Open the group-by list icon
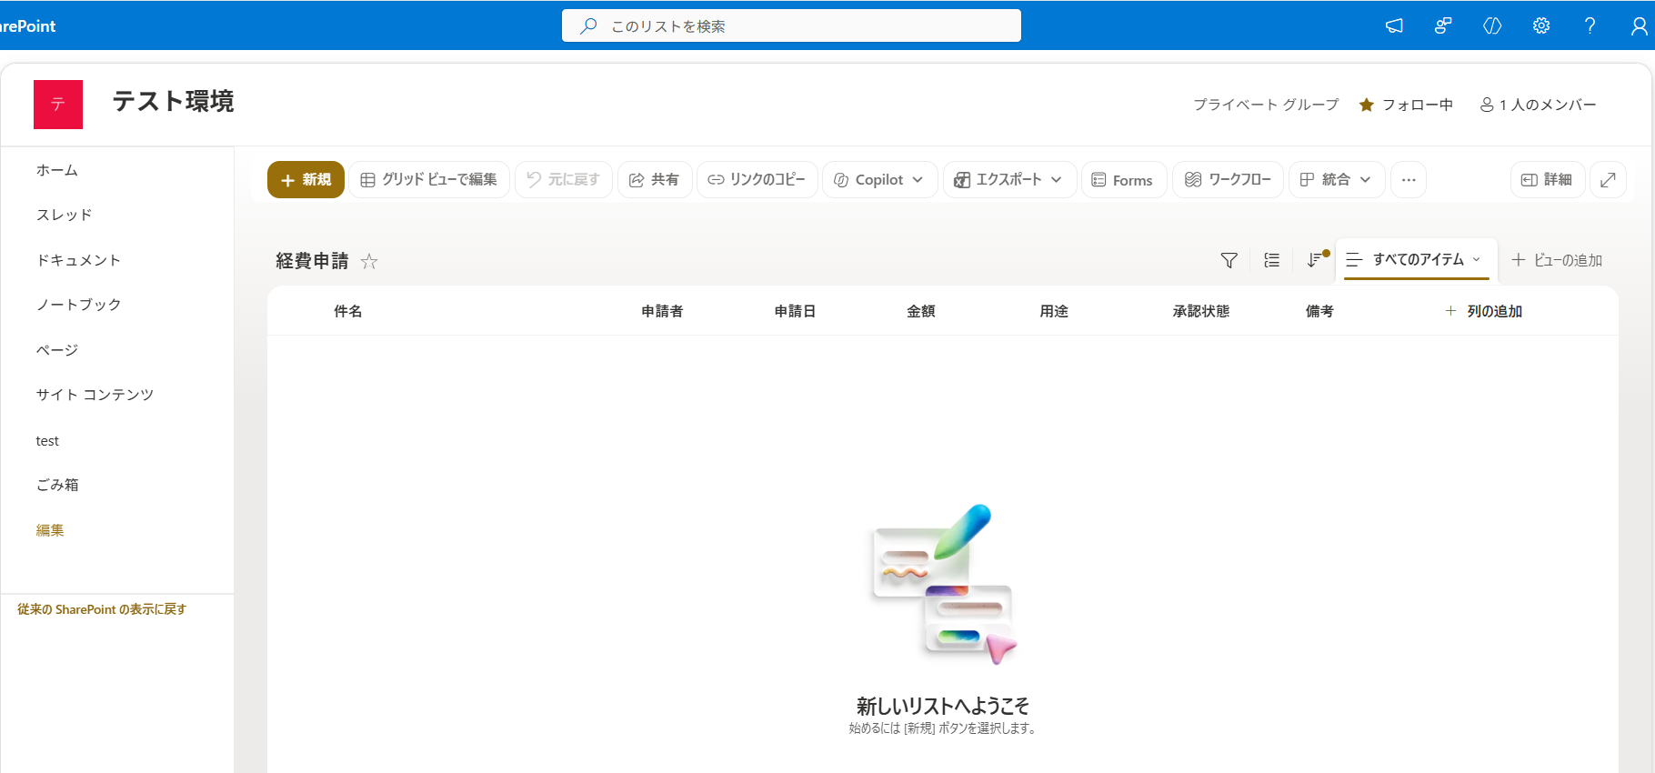 click(x=1271, y=260)
